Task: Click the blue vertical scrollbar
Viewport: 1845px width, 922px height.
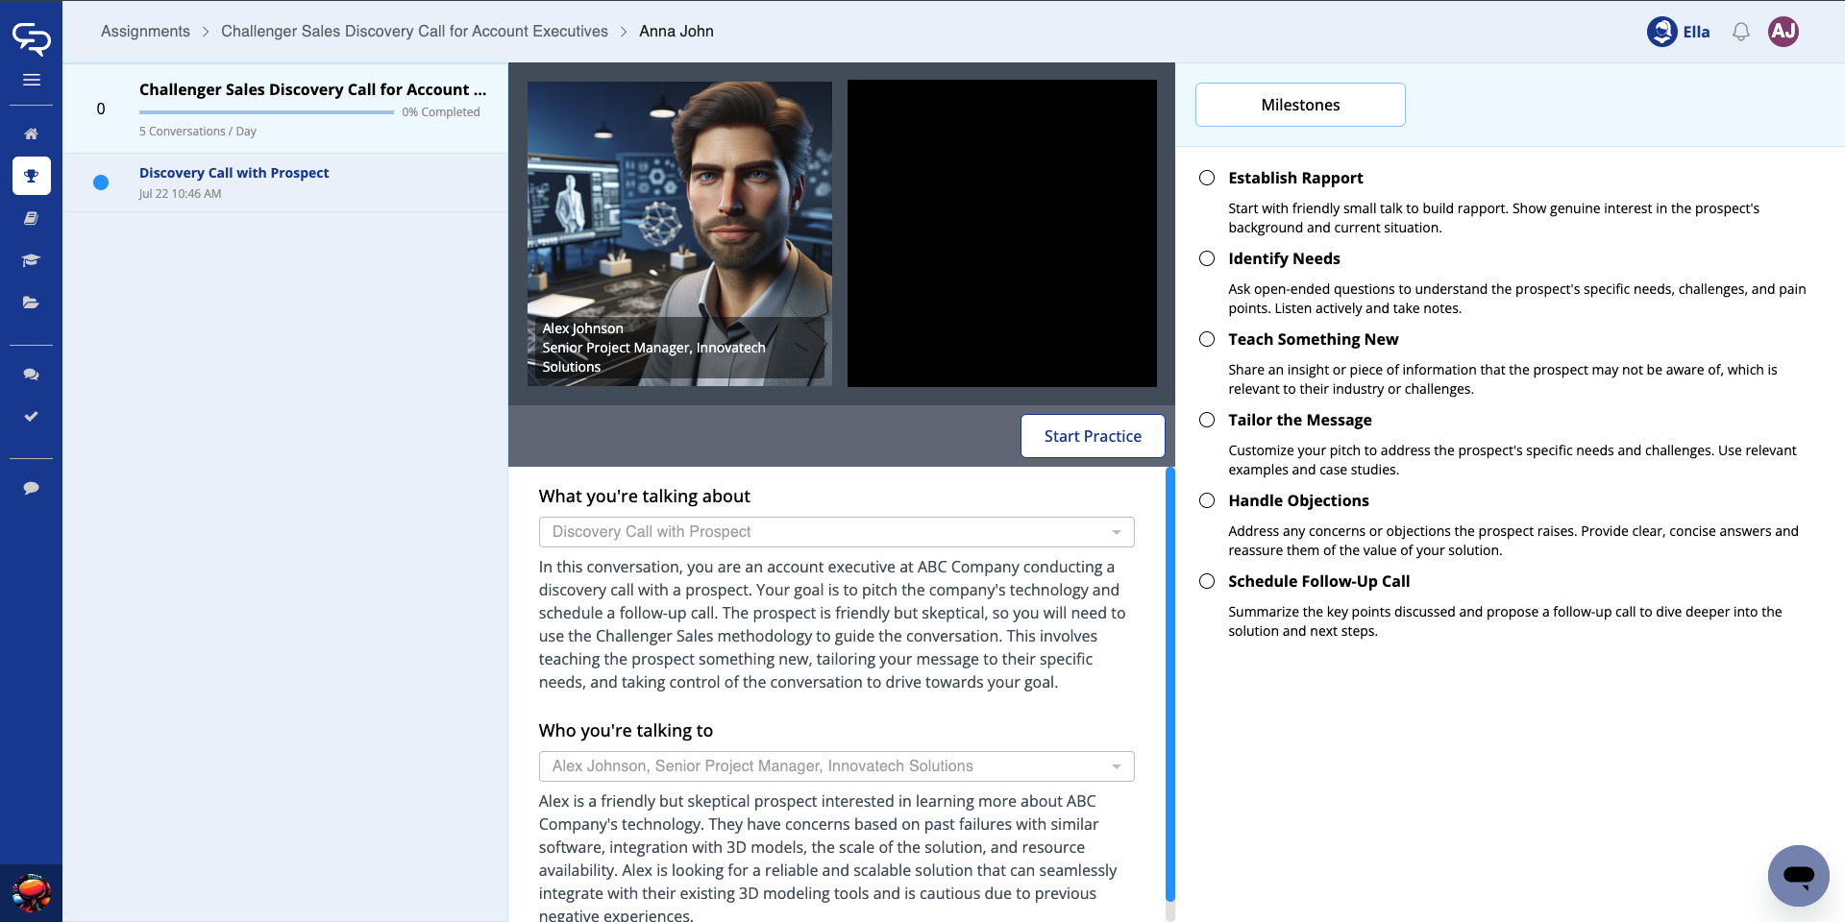Action: coord(1169,682)
